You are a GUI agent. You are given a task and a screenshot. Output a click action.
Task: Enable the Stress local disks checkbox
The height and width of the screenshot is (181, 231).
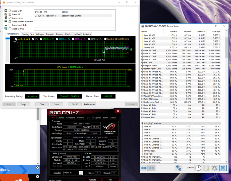[10, 25]
